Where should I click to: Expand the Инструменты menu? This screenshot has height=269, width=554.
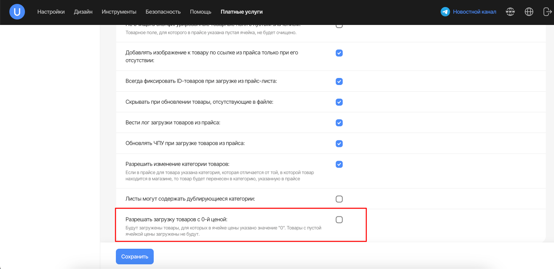click(x=119, y=12)
